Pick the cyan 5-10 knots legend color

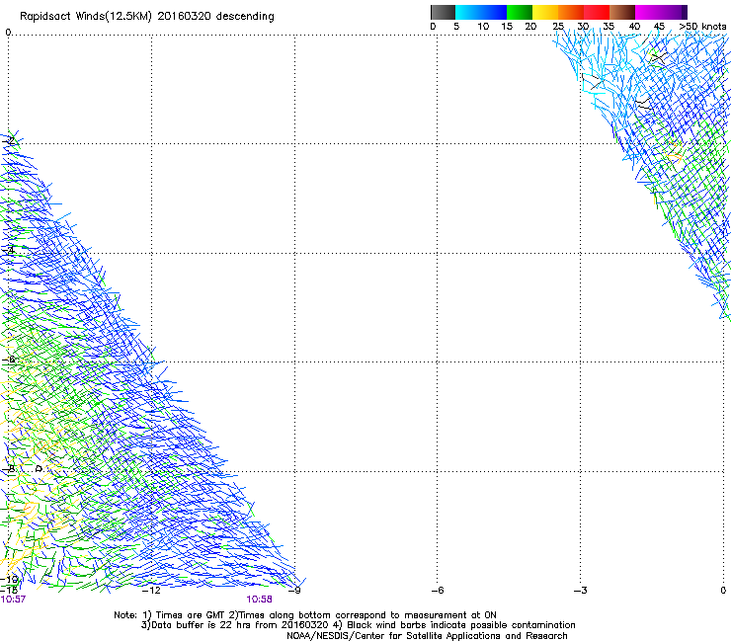coord(468,12)
